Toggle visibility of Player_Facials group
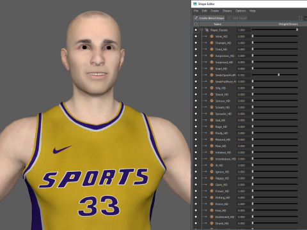 point(196,30)
